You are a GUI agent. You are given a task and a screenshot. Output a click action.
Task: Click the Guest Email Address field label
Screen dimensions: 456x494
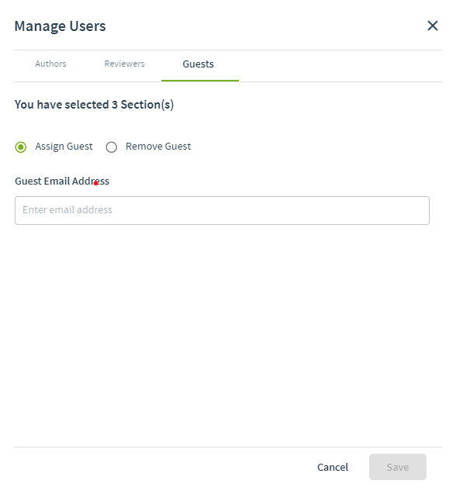coord(62,181)
